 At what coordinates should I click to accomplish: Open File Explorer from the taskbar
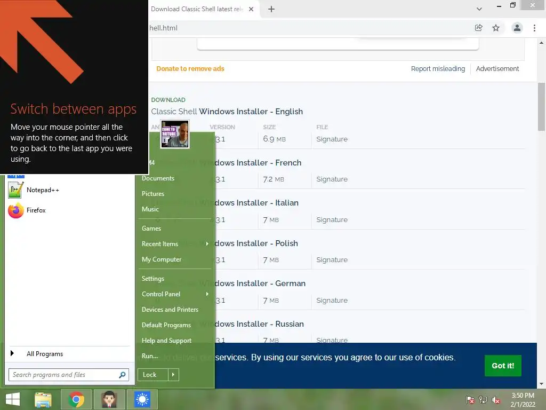[x=43, y=399]
